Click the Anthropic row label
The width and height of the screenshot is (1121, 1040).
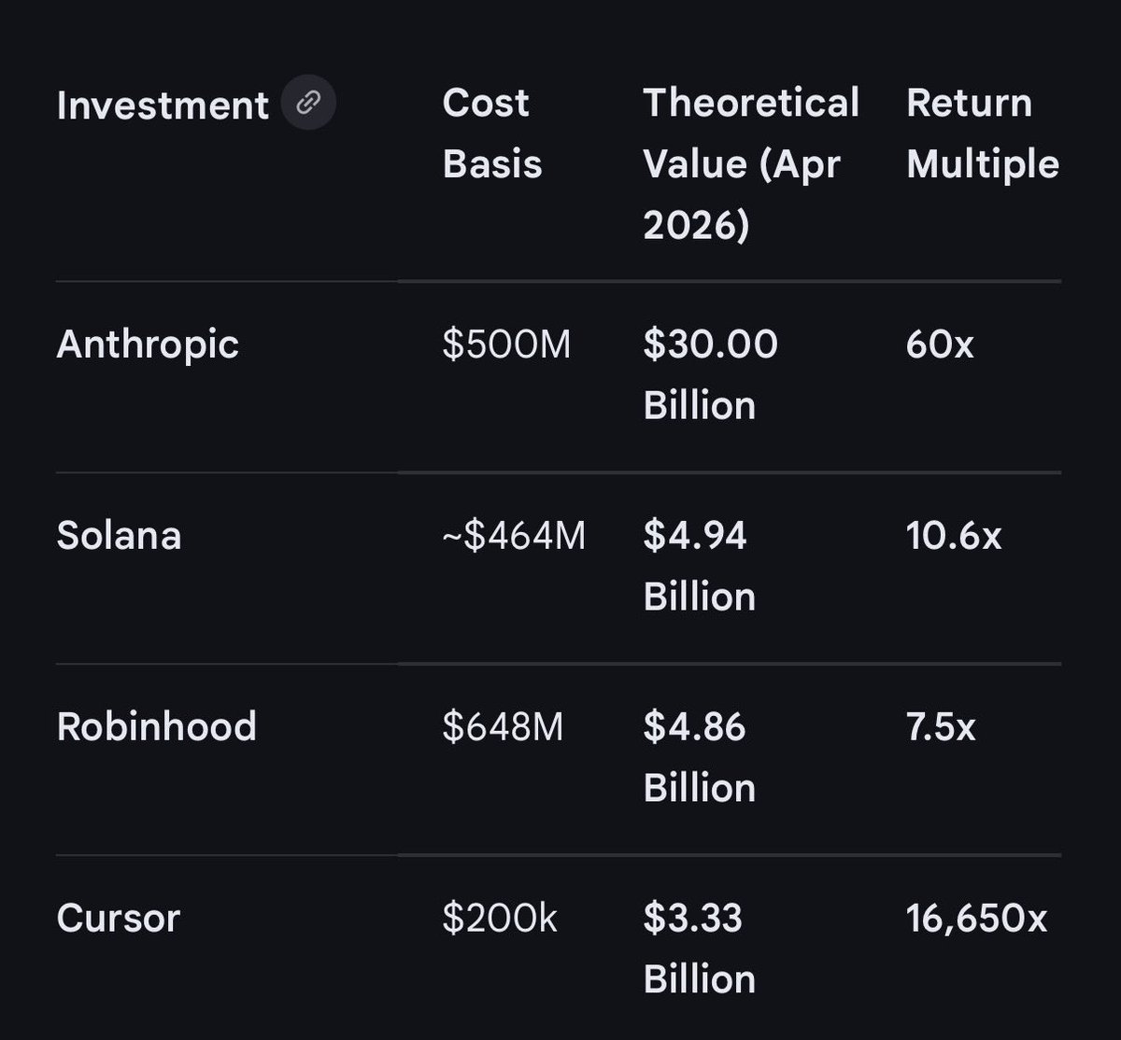[x=148, y=344]
